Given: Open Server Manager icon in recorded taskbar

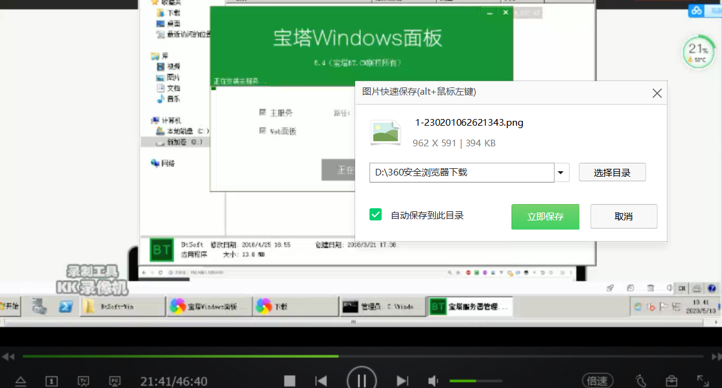Looking at the screenshot, I should tap(39, 306).
